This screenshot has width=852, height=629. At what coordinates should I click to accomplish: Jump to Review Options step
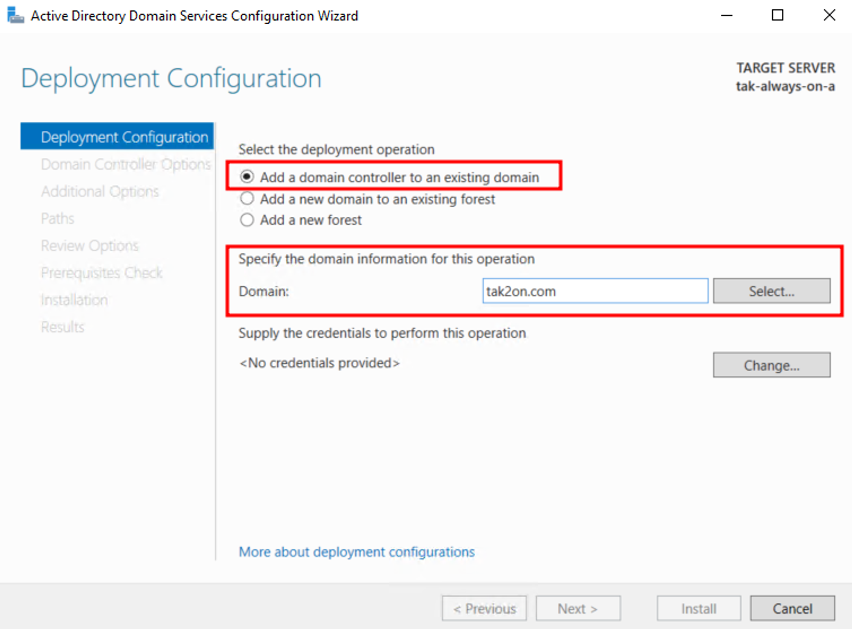pyautogui.click(x=89, y=246)
